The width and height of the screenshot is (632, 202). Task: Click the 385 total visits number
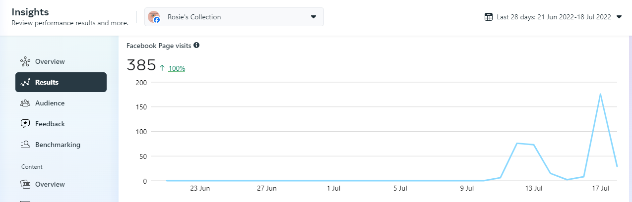tap(140, 65)
